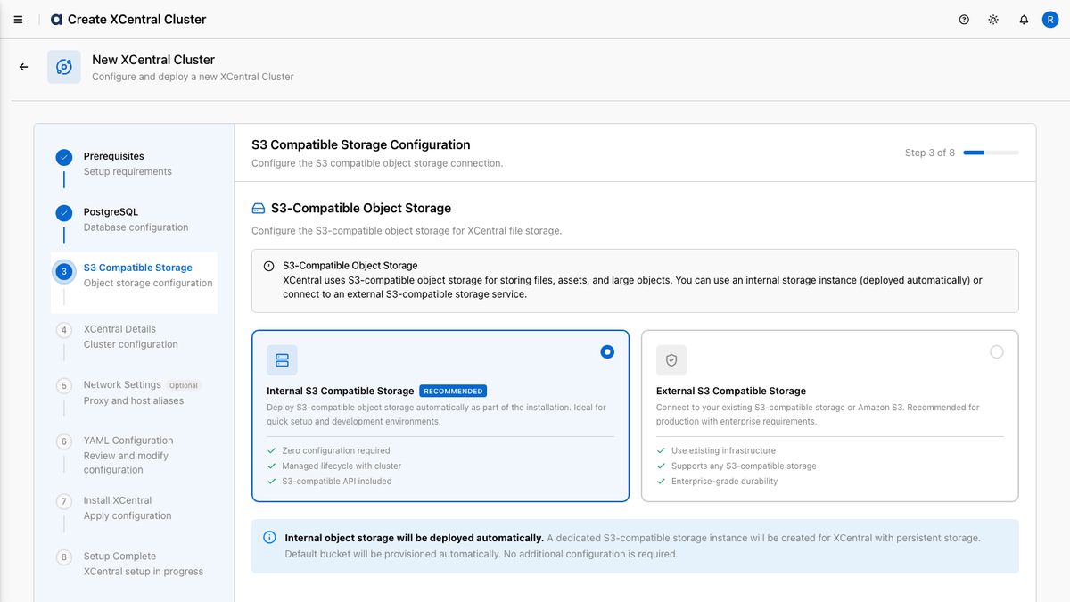Click 'XCentral setup in progress' description
Image resolution: width=1070 pixels, height=602 pixels.
pyautogui.click(x=144, y=571)
